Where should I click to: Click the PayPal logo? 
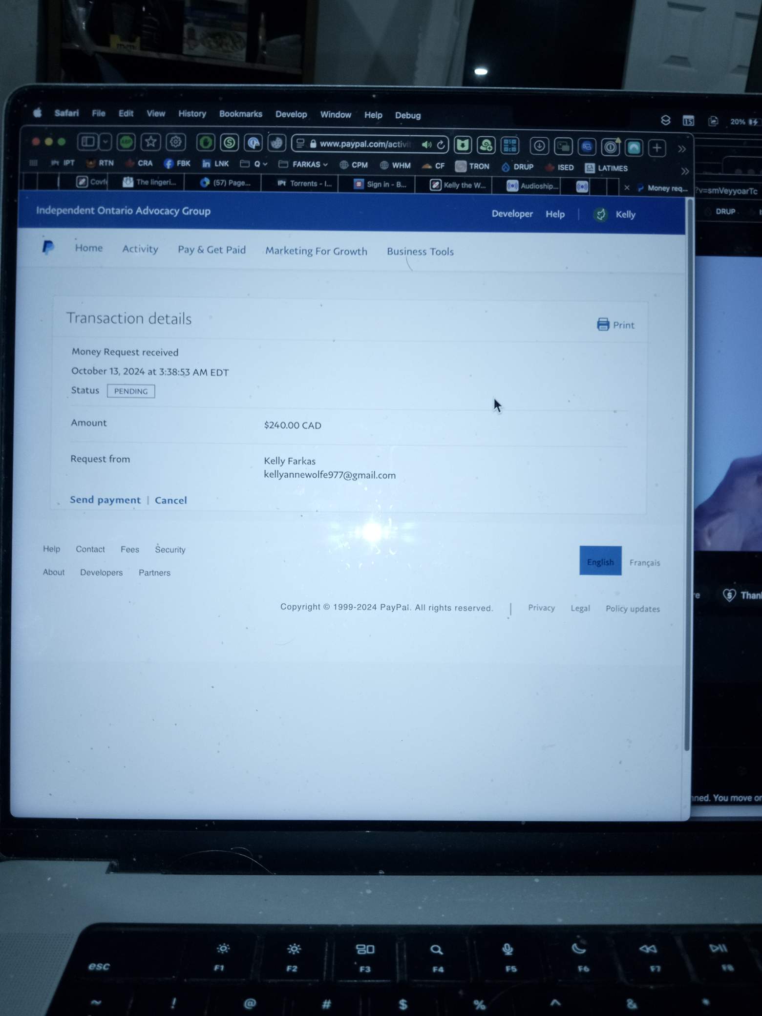[x=48, y=247]
